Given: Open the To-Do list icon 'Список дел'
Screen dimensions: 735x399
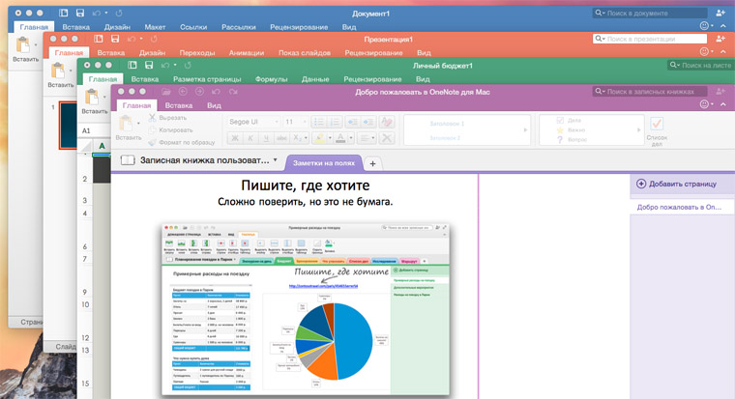Looking at the screenshot, I should pyautogui.click(x=656, y=125).
